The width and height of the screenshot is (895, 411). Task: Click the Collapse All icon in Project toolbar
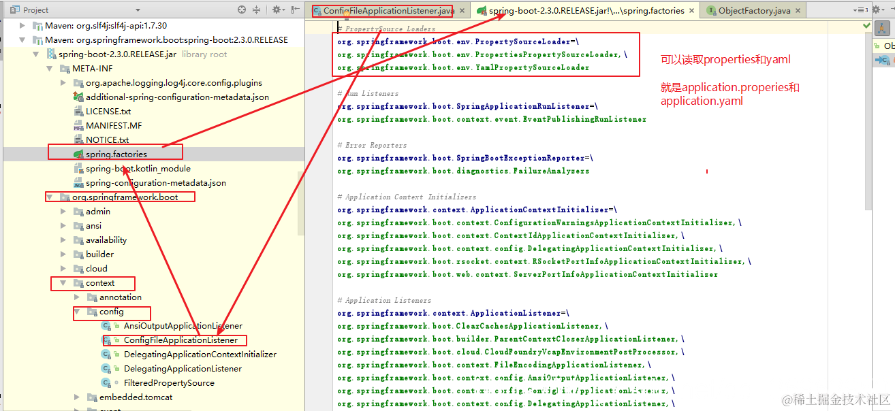point(257,10)
